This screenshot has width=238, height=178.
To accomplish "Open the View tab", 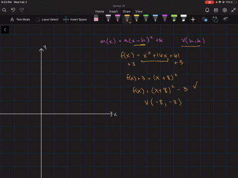I will point(139,11).
